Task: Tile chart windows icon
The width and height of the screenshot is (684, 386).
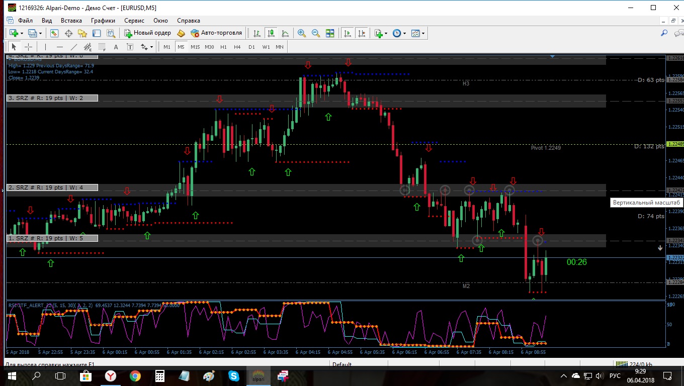Action: click(330, 33)
